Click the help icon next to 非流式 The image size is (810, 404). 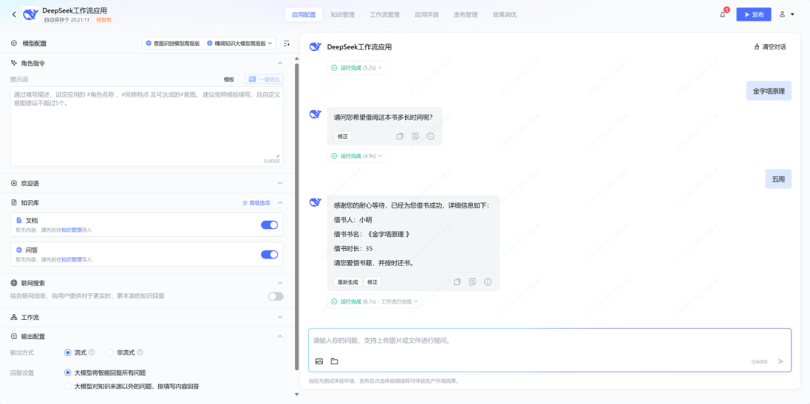pyautogui.click(x=139, y=352)
